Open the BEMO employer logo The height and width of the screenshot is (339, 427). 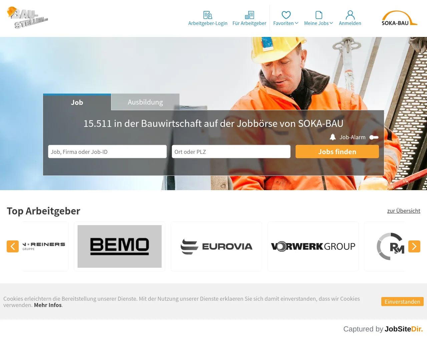click(119, 246)
